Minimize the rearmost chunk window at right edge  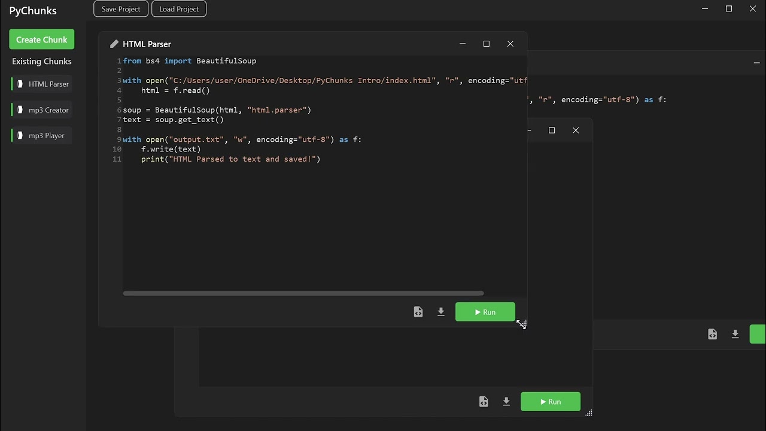pos(756,62)
